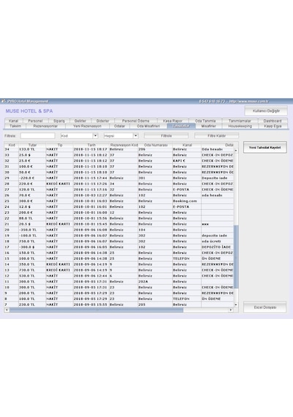Click the scroll up arrow of the table
This screenshot has width=293, height=417.
[236, 151]
